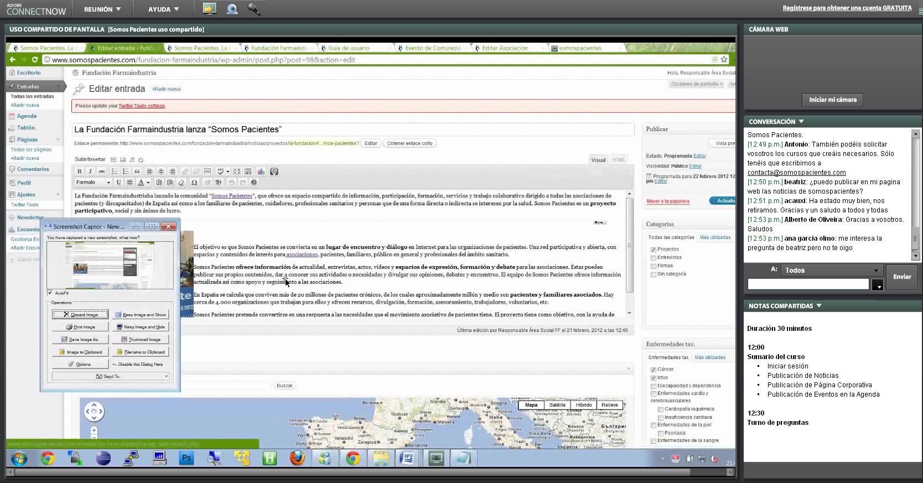The height and width of the screenshot is (483, 923).
Task: Expand the CONVERSACIÓN panel options
Action: click(x=801, y=122)
